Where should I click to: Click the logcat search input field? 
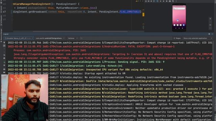[x=126, y=38]
